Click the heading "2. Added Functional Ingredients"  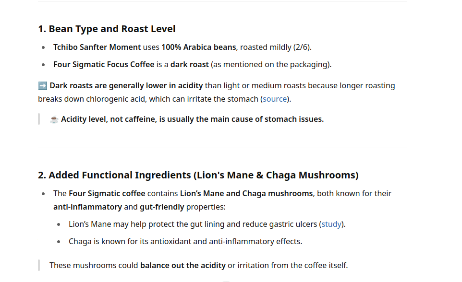tap(198, 175)
